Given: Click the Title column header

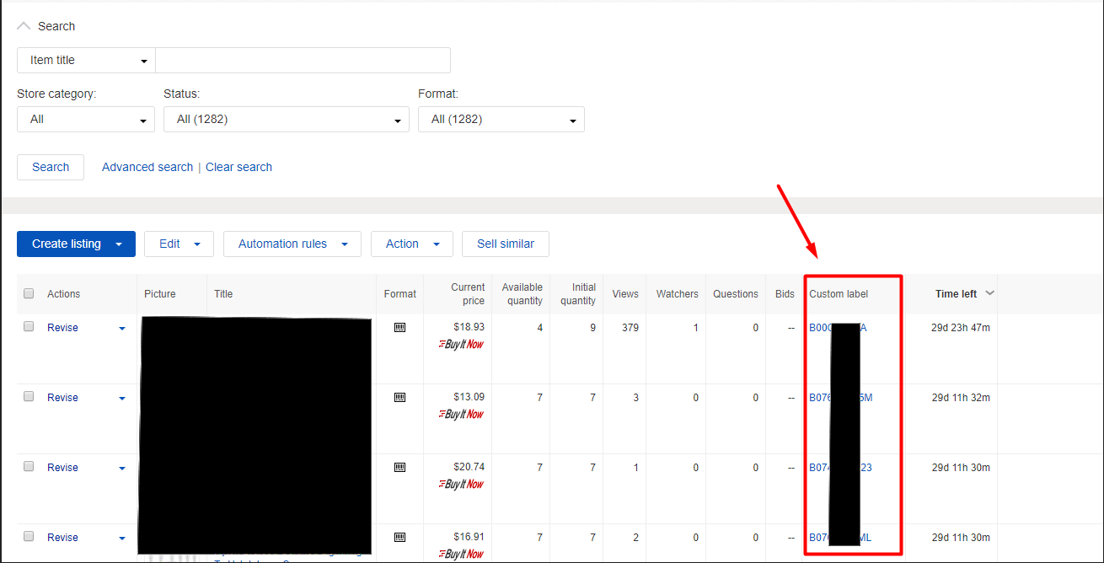Looking at the screenshot, I should tap(223, 294).
